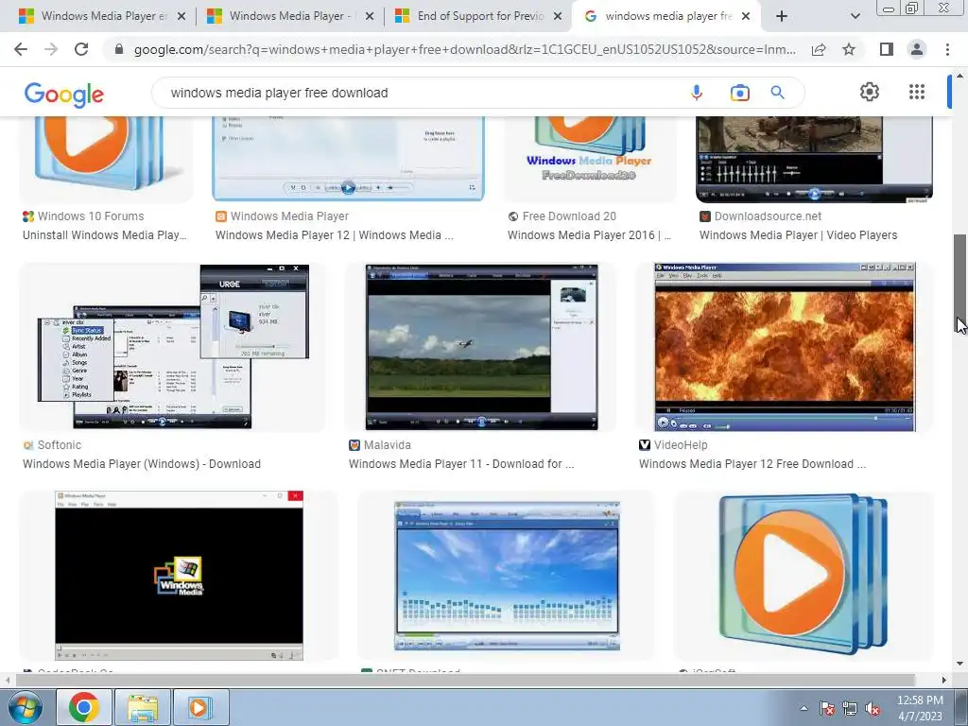Open Uninstall Windows Media Player result

point(104,235)
